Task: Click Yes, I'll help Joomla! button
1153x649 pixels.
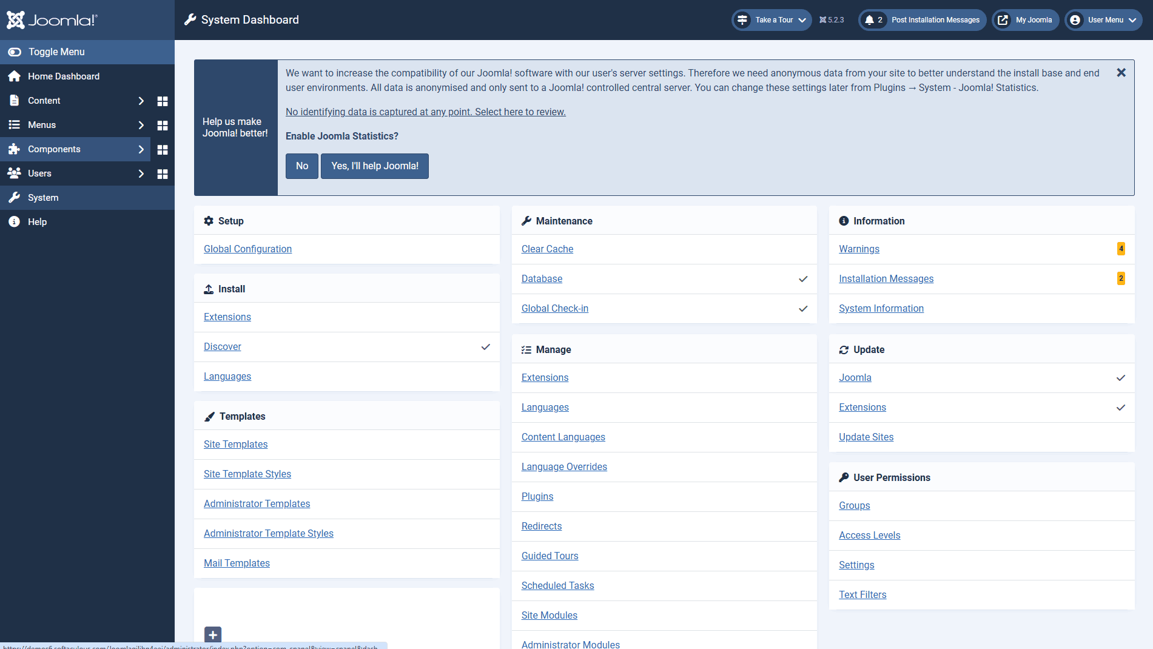Action: [x=374, y=166]
